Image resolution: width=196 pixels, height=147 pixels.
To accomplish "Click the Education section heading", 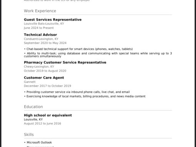I will [33, 107].
